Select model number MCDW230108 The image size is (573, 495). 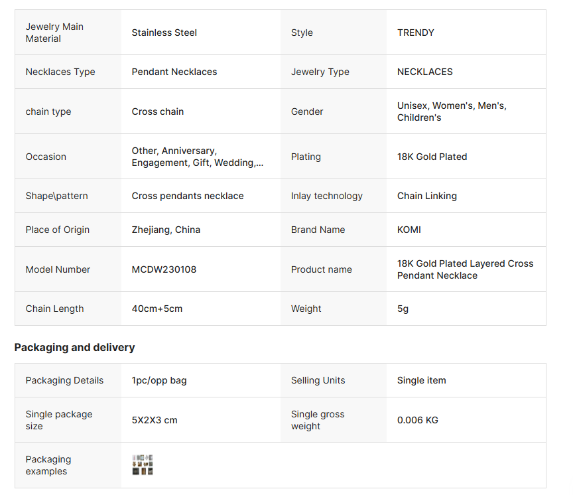(164, 269)
